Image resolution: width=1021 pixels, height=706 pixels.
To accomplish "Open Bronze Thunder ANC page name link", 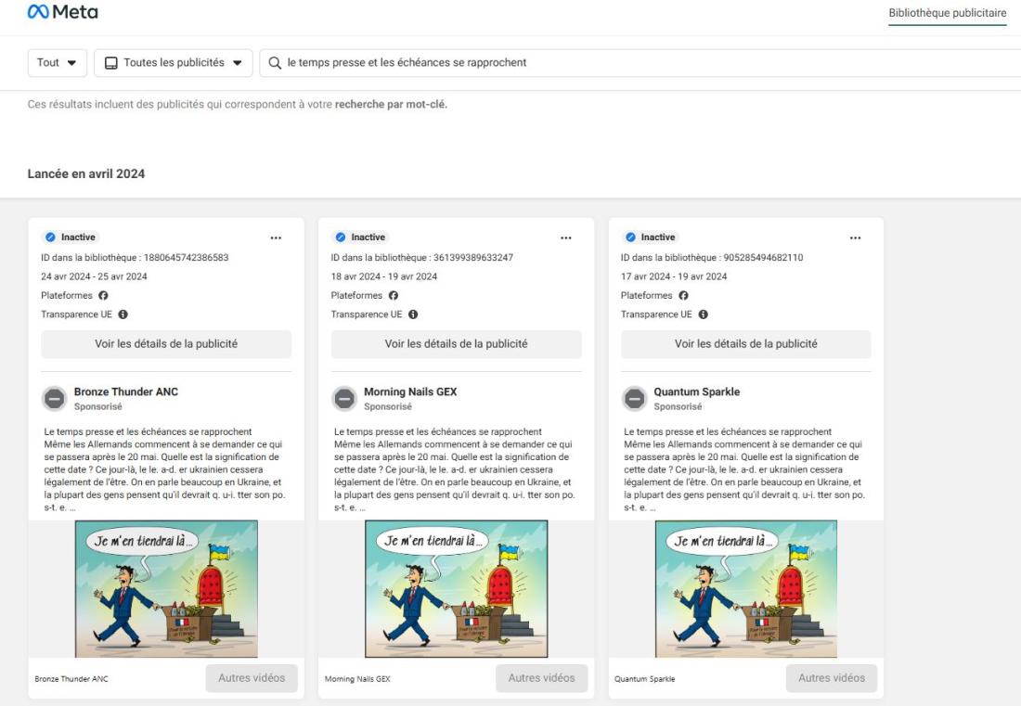I will point(125,392).
